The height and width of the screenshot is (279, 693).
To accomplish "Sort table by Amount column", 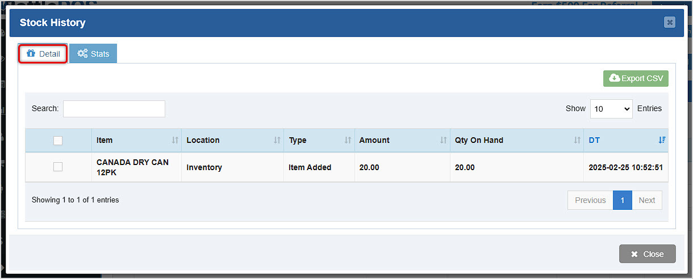I will [402, 140].
